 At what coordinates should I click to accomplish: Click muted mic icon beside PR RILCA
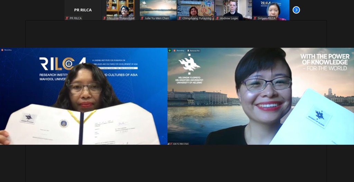(x=67, y=18)
